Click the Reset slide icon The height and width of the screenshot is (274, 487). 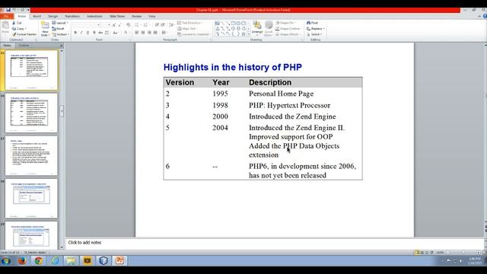point(54,29)
